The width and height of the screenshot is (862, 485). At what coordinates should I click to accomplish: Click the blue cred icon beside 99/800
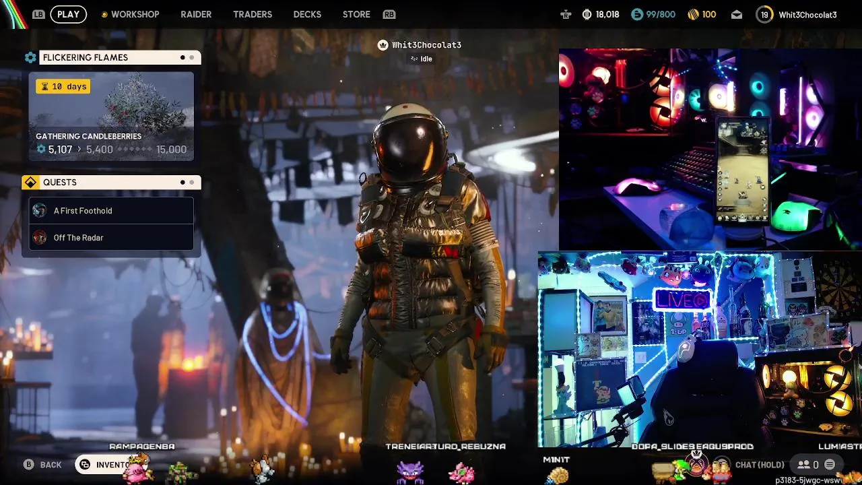coord(637,14)
